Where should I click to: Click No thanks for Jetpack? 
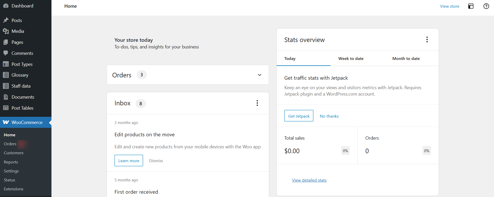[x=329, y=116]
